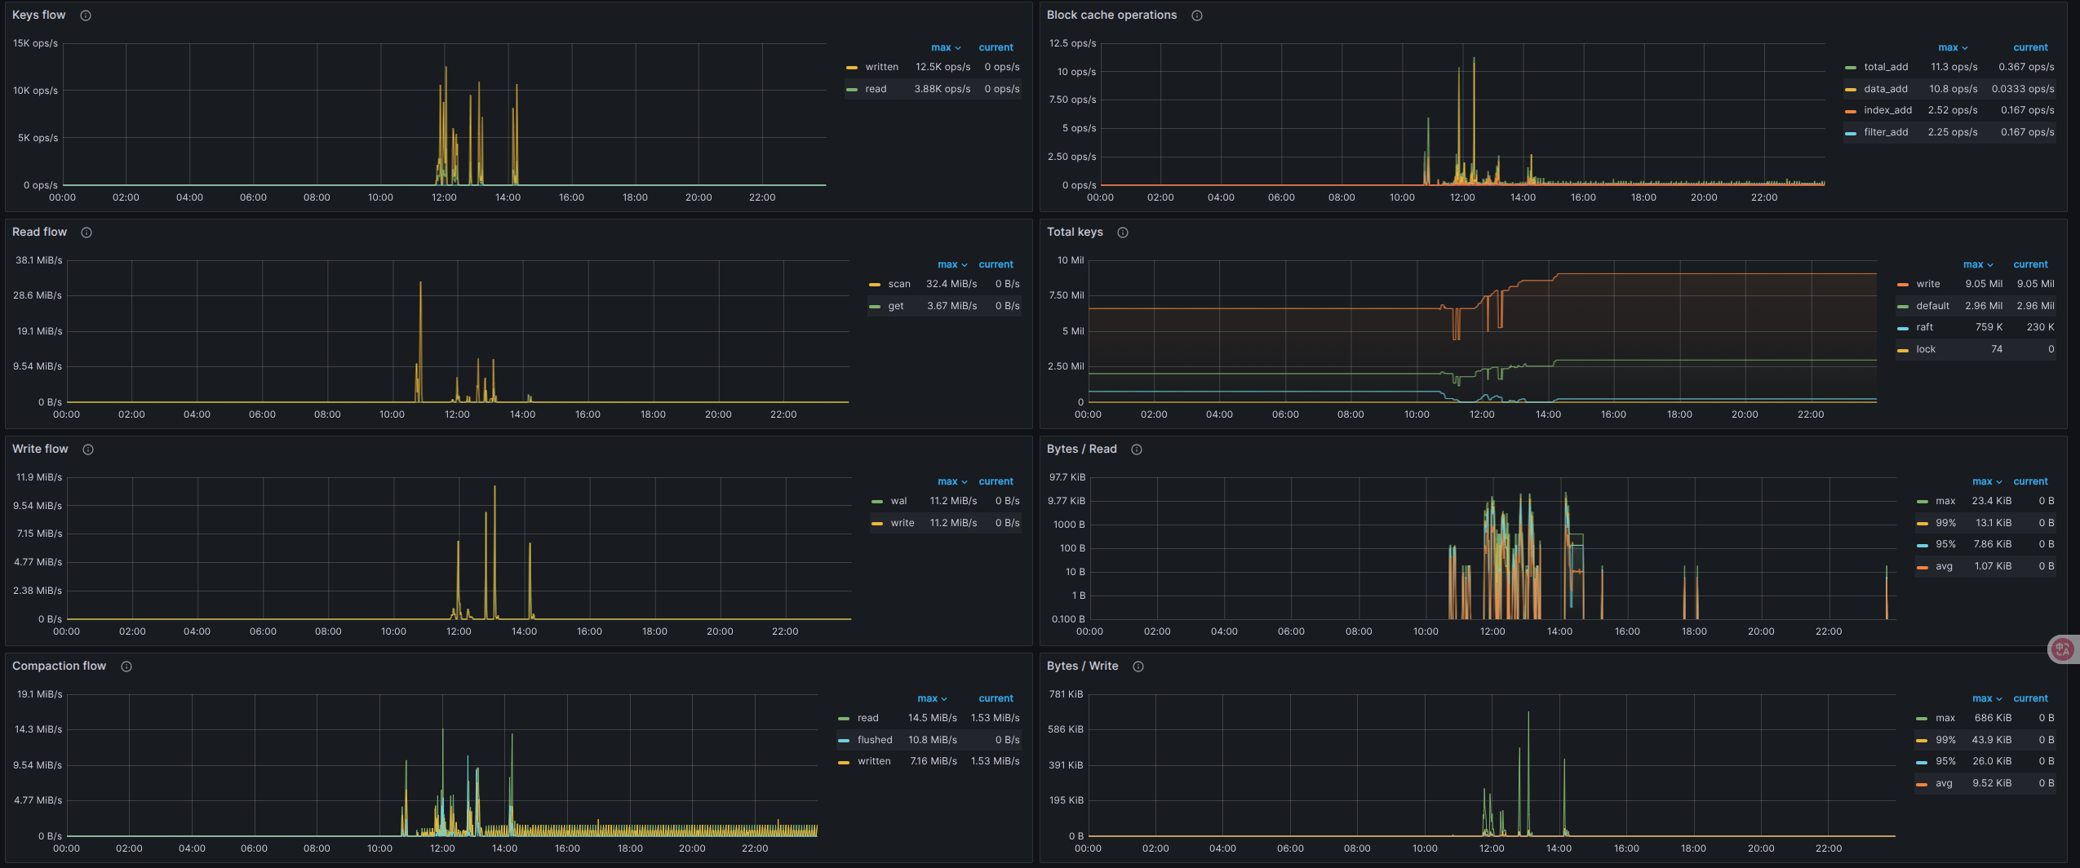Sort Compaction flow legend by max column
Viewport: 2080px width, 868px height.
click(x=931, y=698)
